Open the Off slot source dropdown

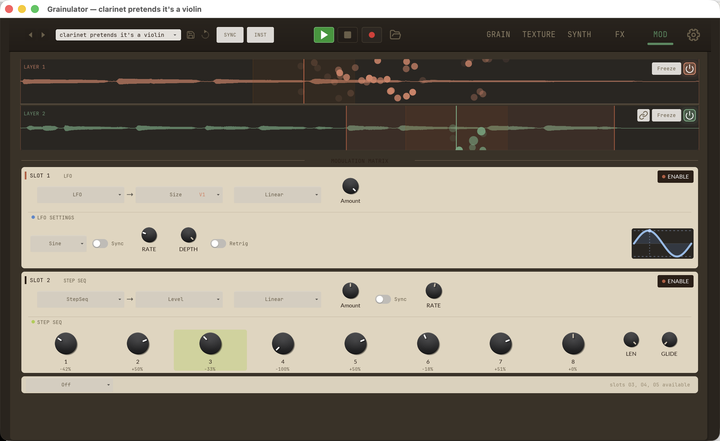point(69,385)
